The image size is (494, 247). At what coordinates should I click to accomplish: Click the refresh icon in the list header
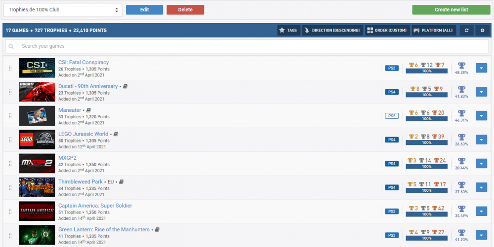(466, 31)
